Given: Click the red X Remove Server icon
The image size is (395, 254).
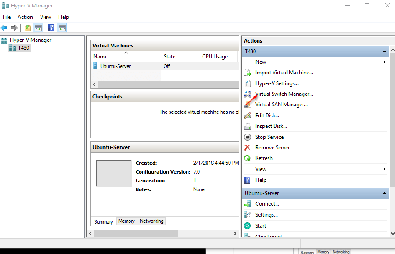Looking at the screenshot, I should pos(247,148).
